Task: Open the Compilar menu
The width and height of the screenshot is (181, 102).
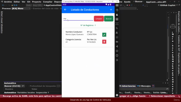Action: point(48,2)
